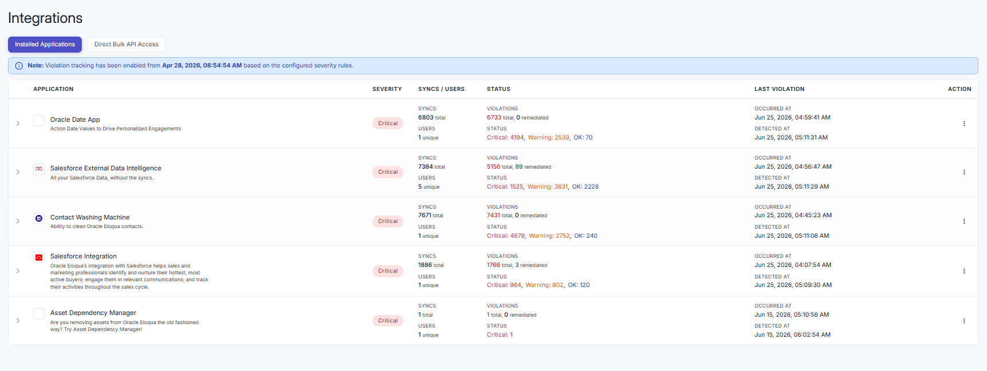The height and width of the screenshot is (371, 987).
Task: Open action menu for Salesforce External Data Intelligence
Action: 964,172
